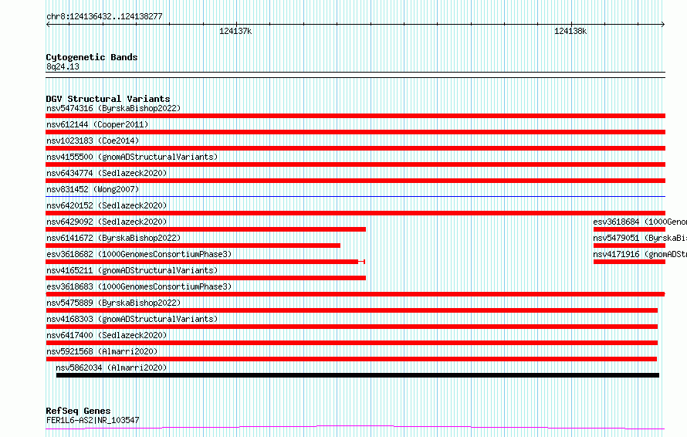Click the black nsv5862034 Almarri2020 bar
This screenshot has height=437, width=687.
(357, 375)
